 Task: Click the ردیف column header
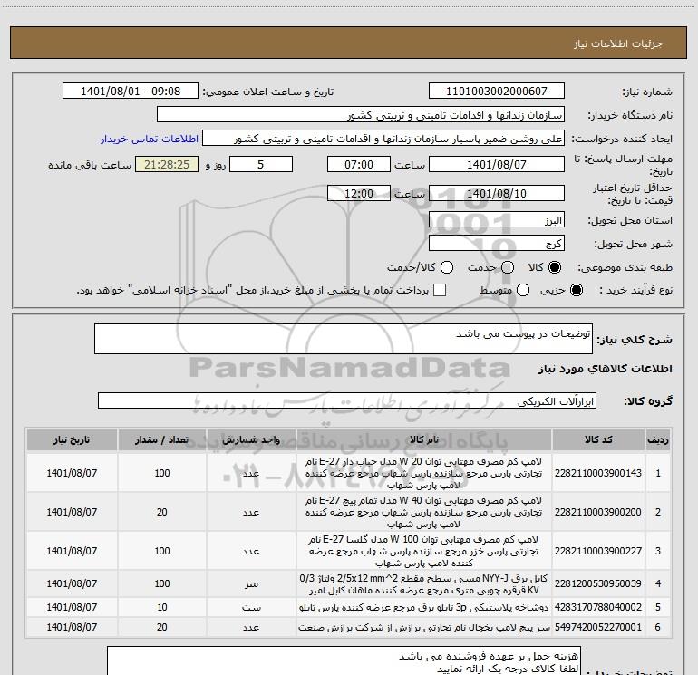pyautogui.click(x=658, y=440)
